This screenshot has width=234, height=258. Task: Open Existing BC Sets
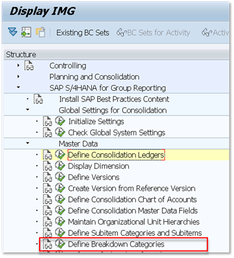coord(83,33)
